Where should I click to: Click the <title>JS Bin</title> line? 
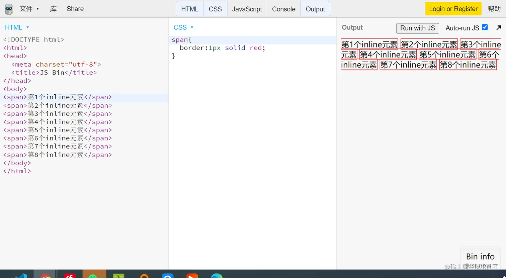point(54,72)
